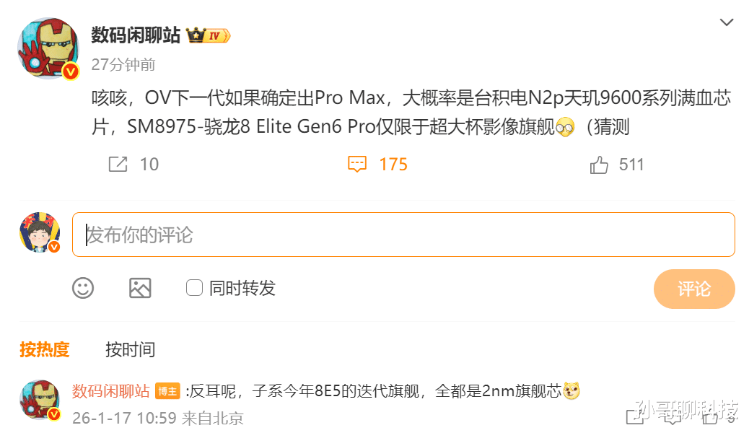Open the emoji picker smiley icon
The width and height of the screenshot is (749, 433).
83,288
